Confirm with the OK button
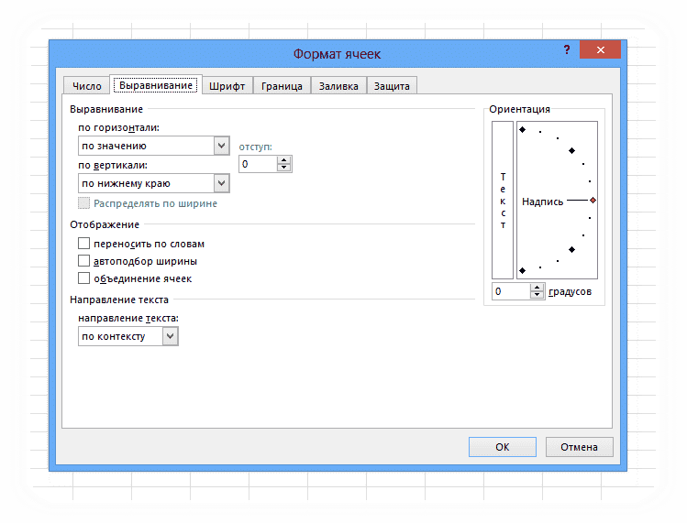687x523 pixels. 503,447
